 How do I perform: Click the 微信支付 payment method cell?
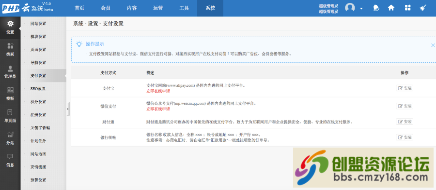click(x=108, y=106)
